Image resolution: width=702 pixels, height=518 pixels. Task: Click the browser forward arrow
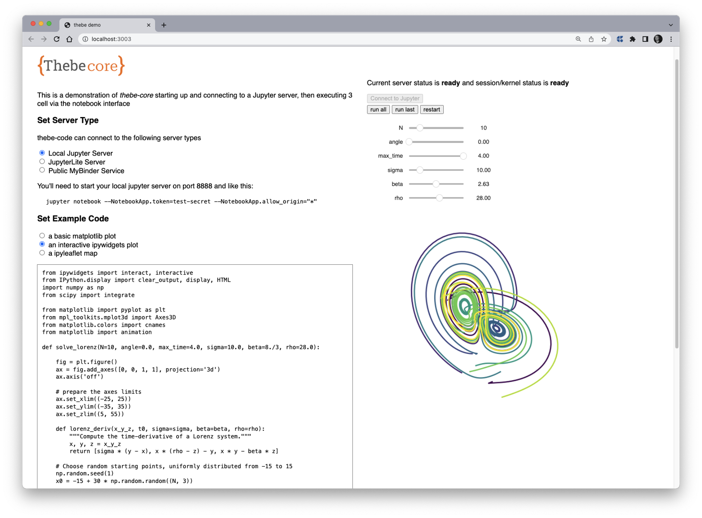(44, 39)
